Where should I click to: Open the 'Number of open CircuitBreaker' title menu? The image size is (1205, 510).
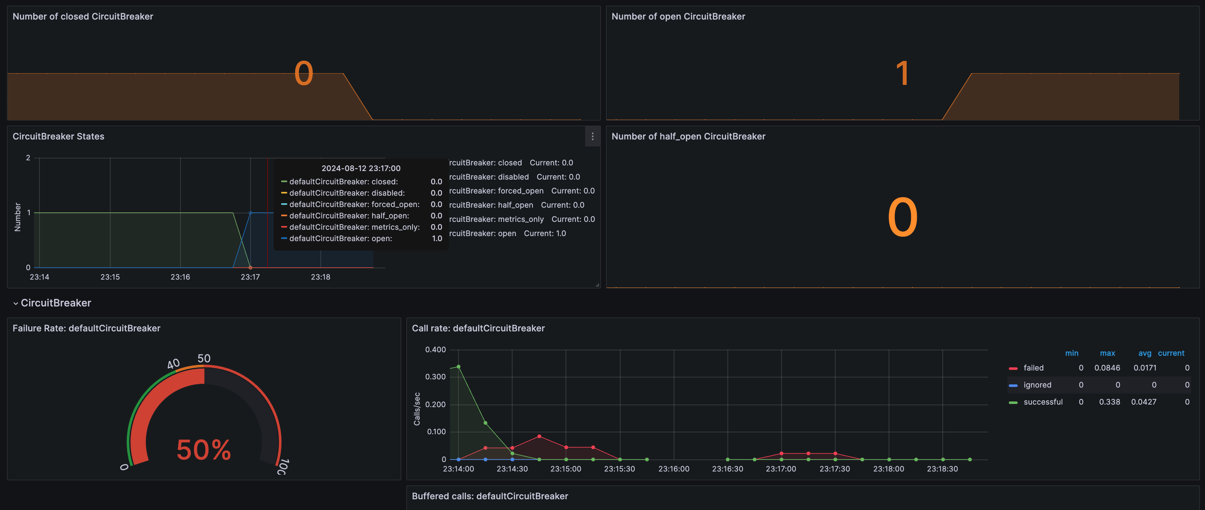tap(678, 16)
